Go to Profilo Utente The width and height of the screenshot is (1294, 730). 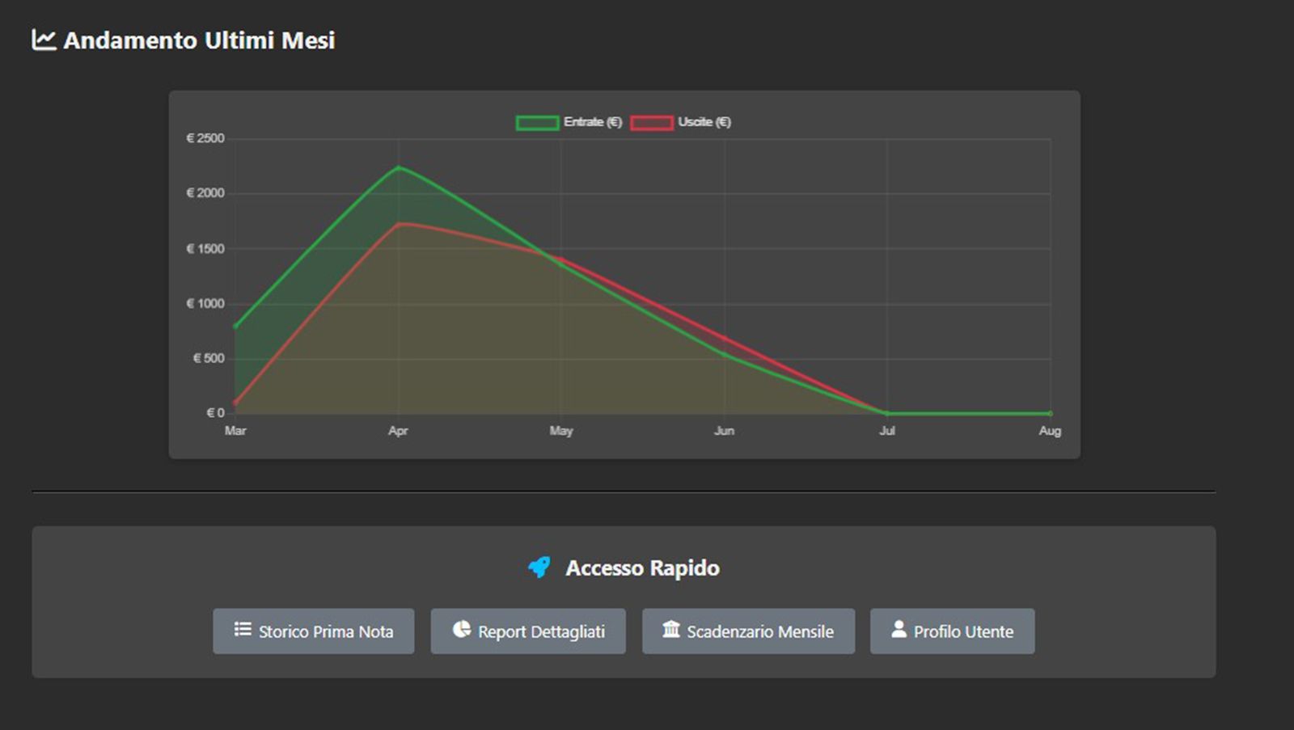point(952,631)
